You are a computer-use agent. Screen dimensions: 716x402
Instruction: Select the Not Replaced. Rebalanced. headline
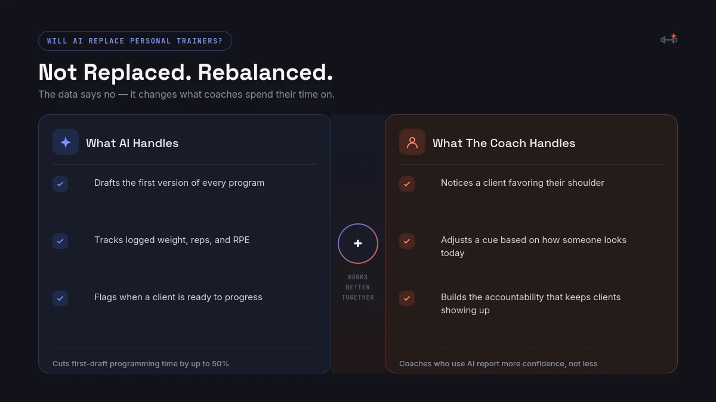click(x=186, y=72)
